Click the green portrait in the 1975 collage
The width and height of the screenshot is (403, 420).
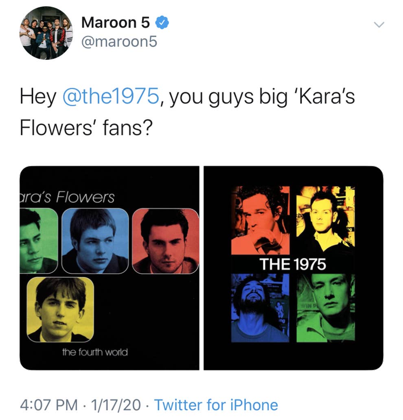(326, 307)
